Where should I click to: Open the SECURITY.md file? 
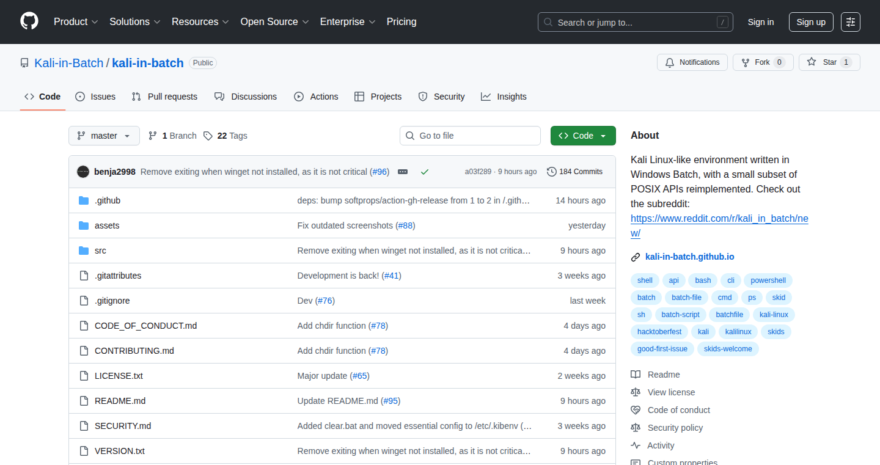(x=123, y=426)
